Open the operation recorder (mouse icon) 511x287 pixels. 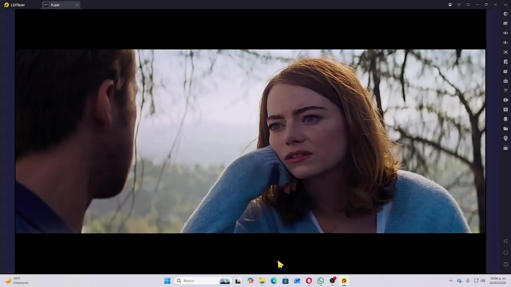[505, 62]
